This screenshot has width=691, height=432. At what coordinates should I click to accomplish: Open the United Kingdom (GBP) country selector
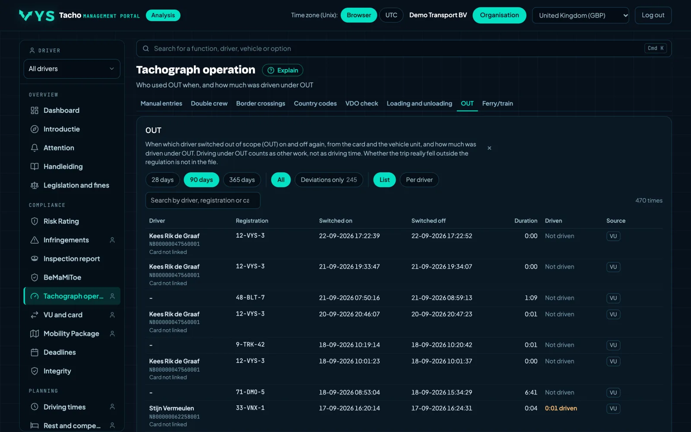click(x=580, y=15)
